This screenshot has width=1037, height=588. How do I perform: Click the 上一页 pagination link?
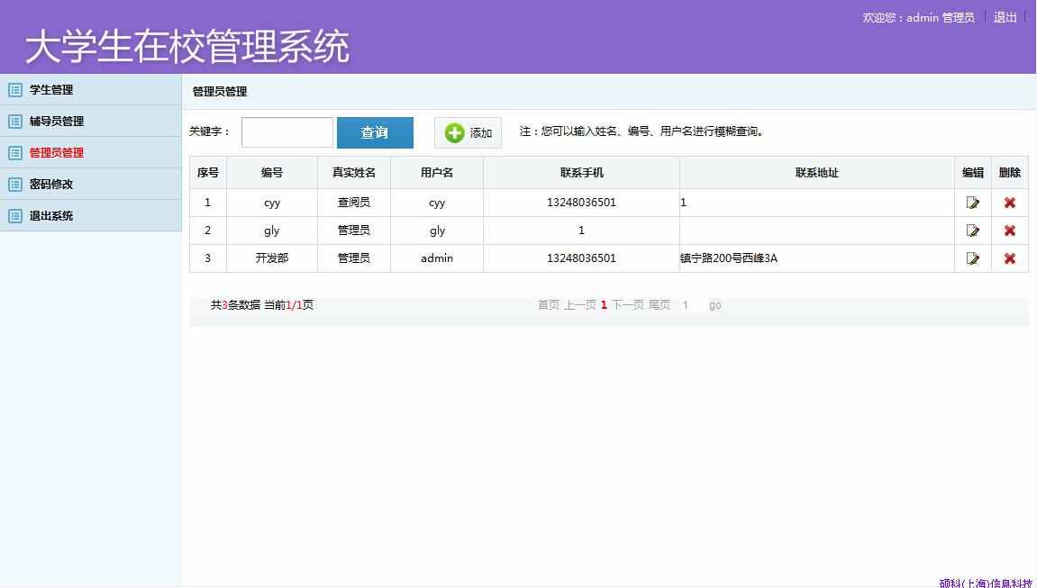[580, 305]
